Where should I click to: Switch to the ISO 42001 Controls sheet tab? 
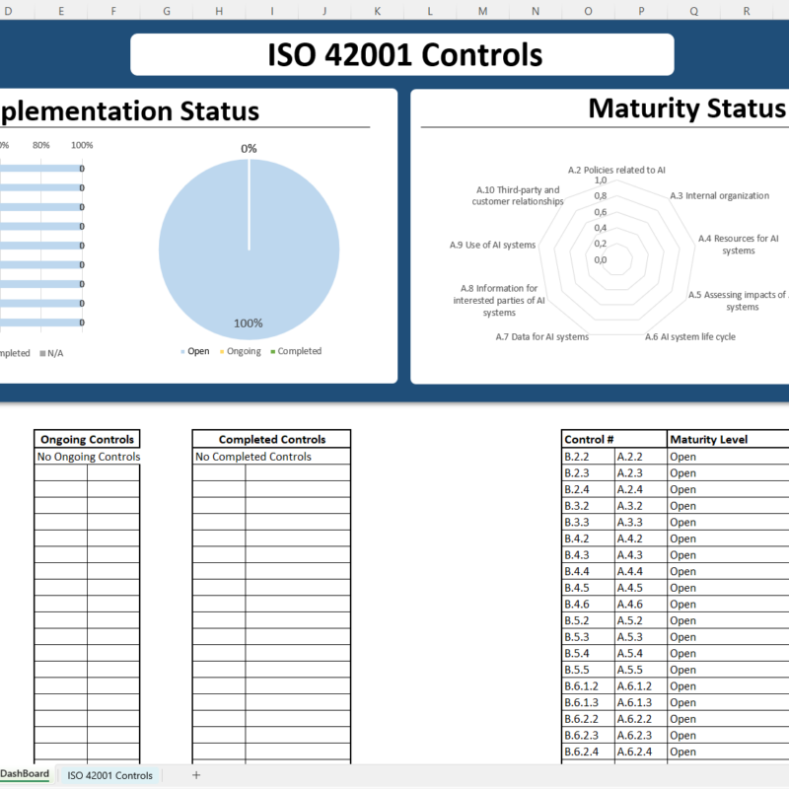tap(109, 775)
